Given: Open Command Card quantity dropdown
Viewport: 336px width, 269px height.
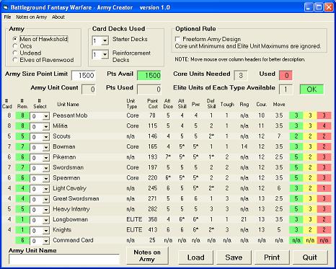Looking at the screenshot, I should coord(45,241).
